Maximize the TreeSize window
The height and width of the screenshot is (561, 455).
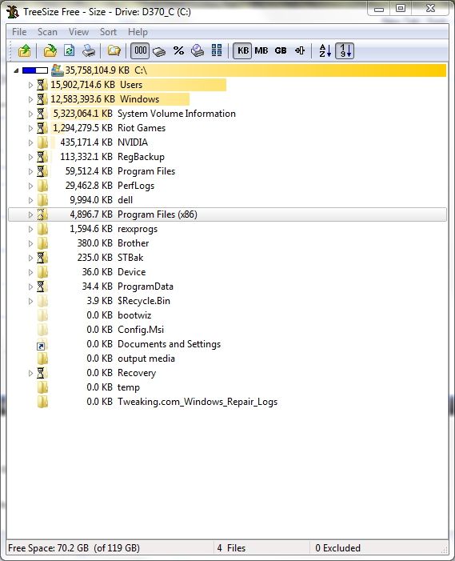(x=401, y=8)
